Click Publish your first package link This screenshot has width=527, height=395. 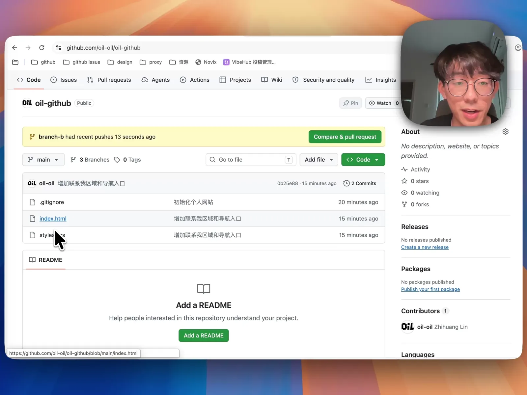pyautogui.click(x=430, y=289)
